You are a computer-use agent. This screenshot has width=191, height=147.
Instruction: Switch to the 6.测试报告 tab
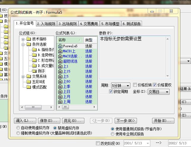click(x=132, y=24)
